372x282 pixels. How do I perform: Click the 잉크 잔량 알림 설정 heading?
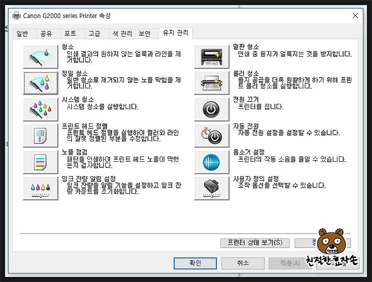point(89,179)
